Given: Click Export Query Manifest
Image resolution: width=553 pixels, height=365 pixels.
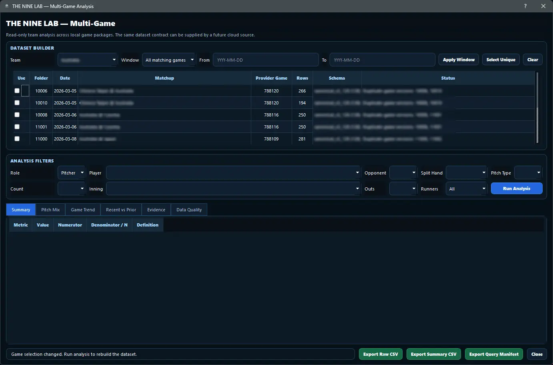Looking at the screenshot, I should (494, 354).
